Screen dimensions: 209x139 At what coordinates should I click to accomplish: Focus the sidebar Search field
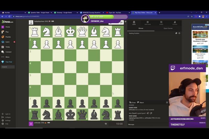click(x=8, y=67)
